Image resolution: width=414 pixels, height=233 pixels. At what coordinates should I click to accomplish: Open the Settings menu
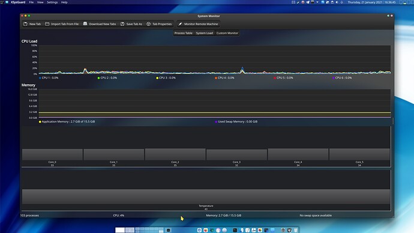52,2
